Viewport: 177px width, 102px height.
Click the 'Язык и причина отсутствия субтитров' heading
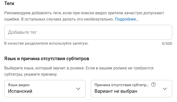pyautogui.click(x=47, y=59)
